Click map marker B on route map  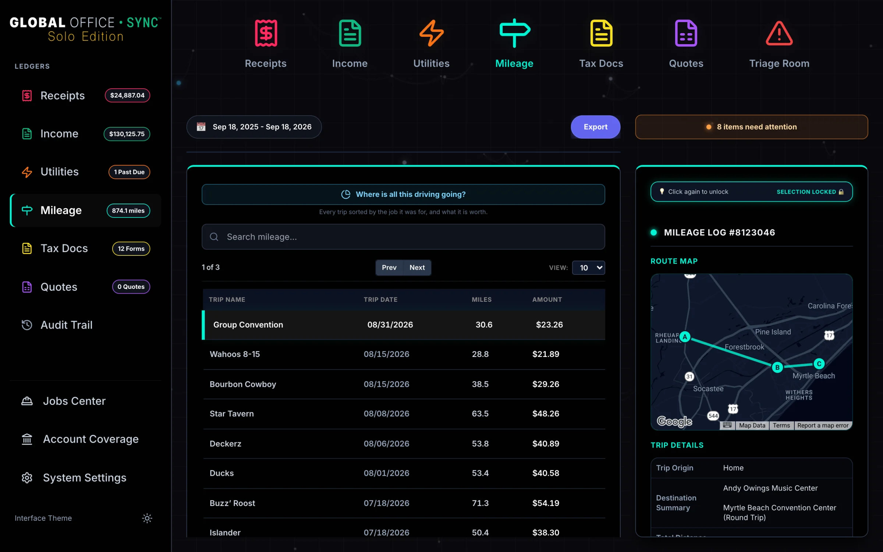777,367
